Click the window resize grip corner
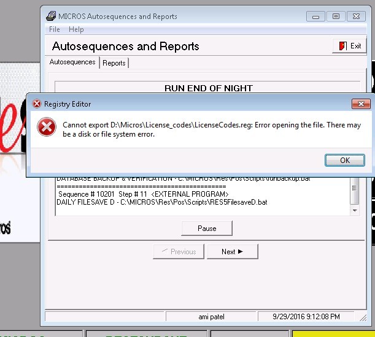Viewport: 375px width, 337px height. (363, 317)
